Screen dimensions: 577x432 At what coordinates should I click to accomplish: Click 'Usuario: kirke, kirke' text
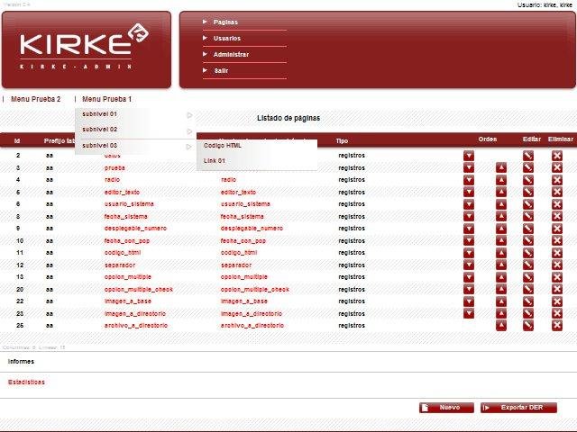[x=545, y=5]
